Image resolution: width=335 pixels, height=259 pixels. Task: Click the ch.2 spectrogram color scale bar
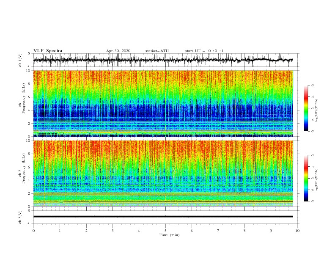coord(306,178)
